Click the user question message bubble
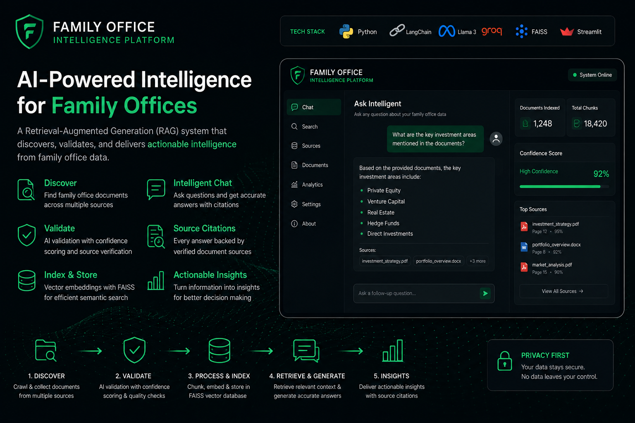 (x=435, y=139)
